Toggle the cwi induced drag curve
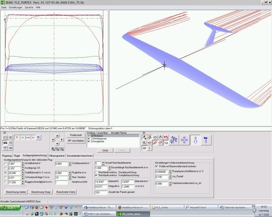272x217 pixels. (28, 137)
